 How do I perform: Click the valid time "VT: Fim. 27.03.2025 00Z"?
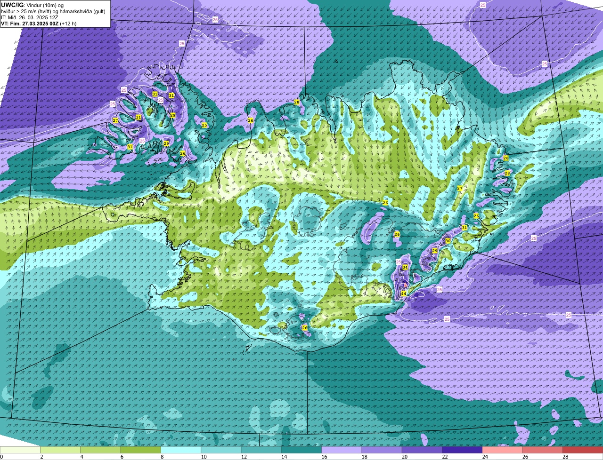(x=30, y=23)
